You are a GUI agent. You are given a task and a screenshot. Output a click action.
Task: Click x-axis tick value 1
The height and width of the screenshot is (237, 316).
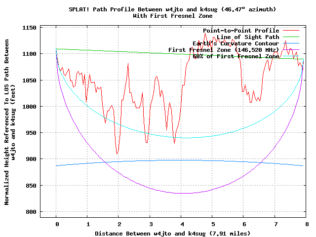[x=88, y=224]
